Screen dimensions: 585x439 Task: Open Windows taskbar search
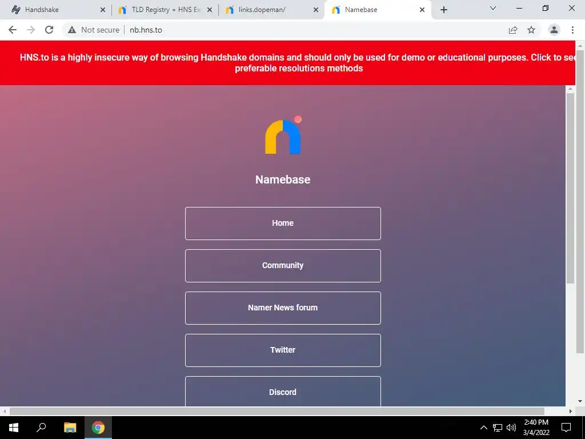click(41, 428)
